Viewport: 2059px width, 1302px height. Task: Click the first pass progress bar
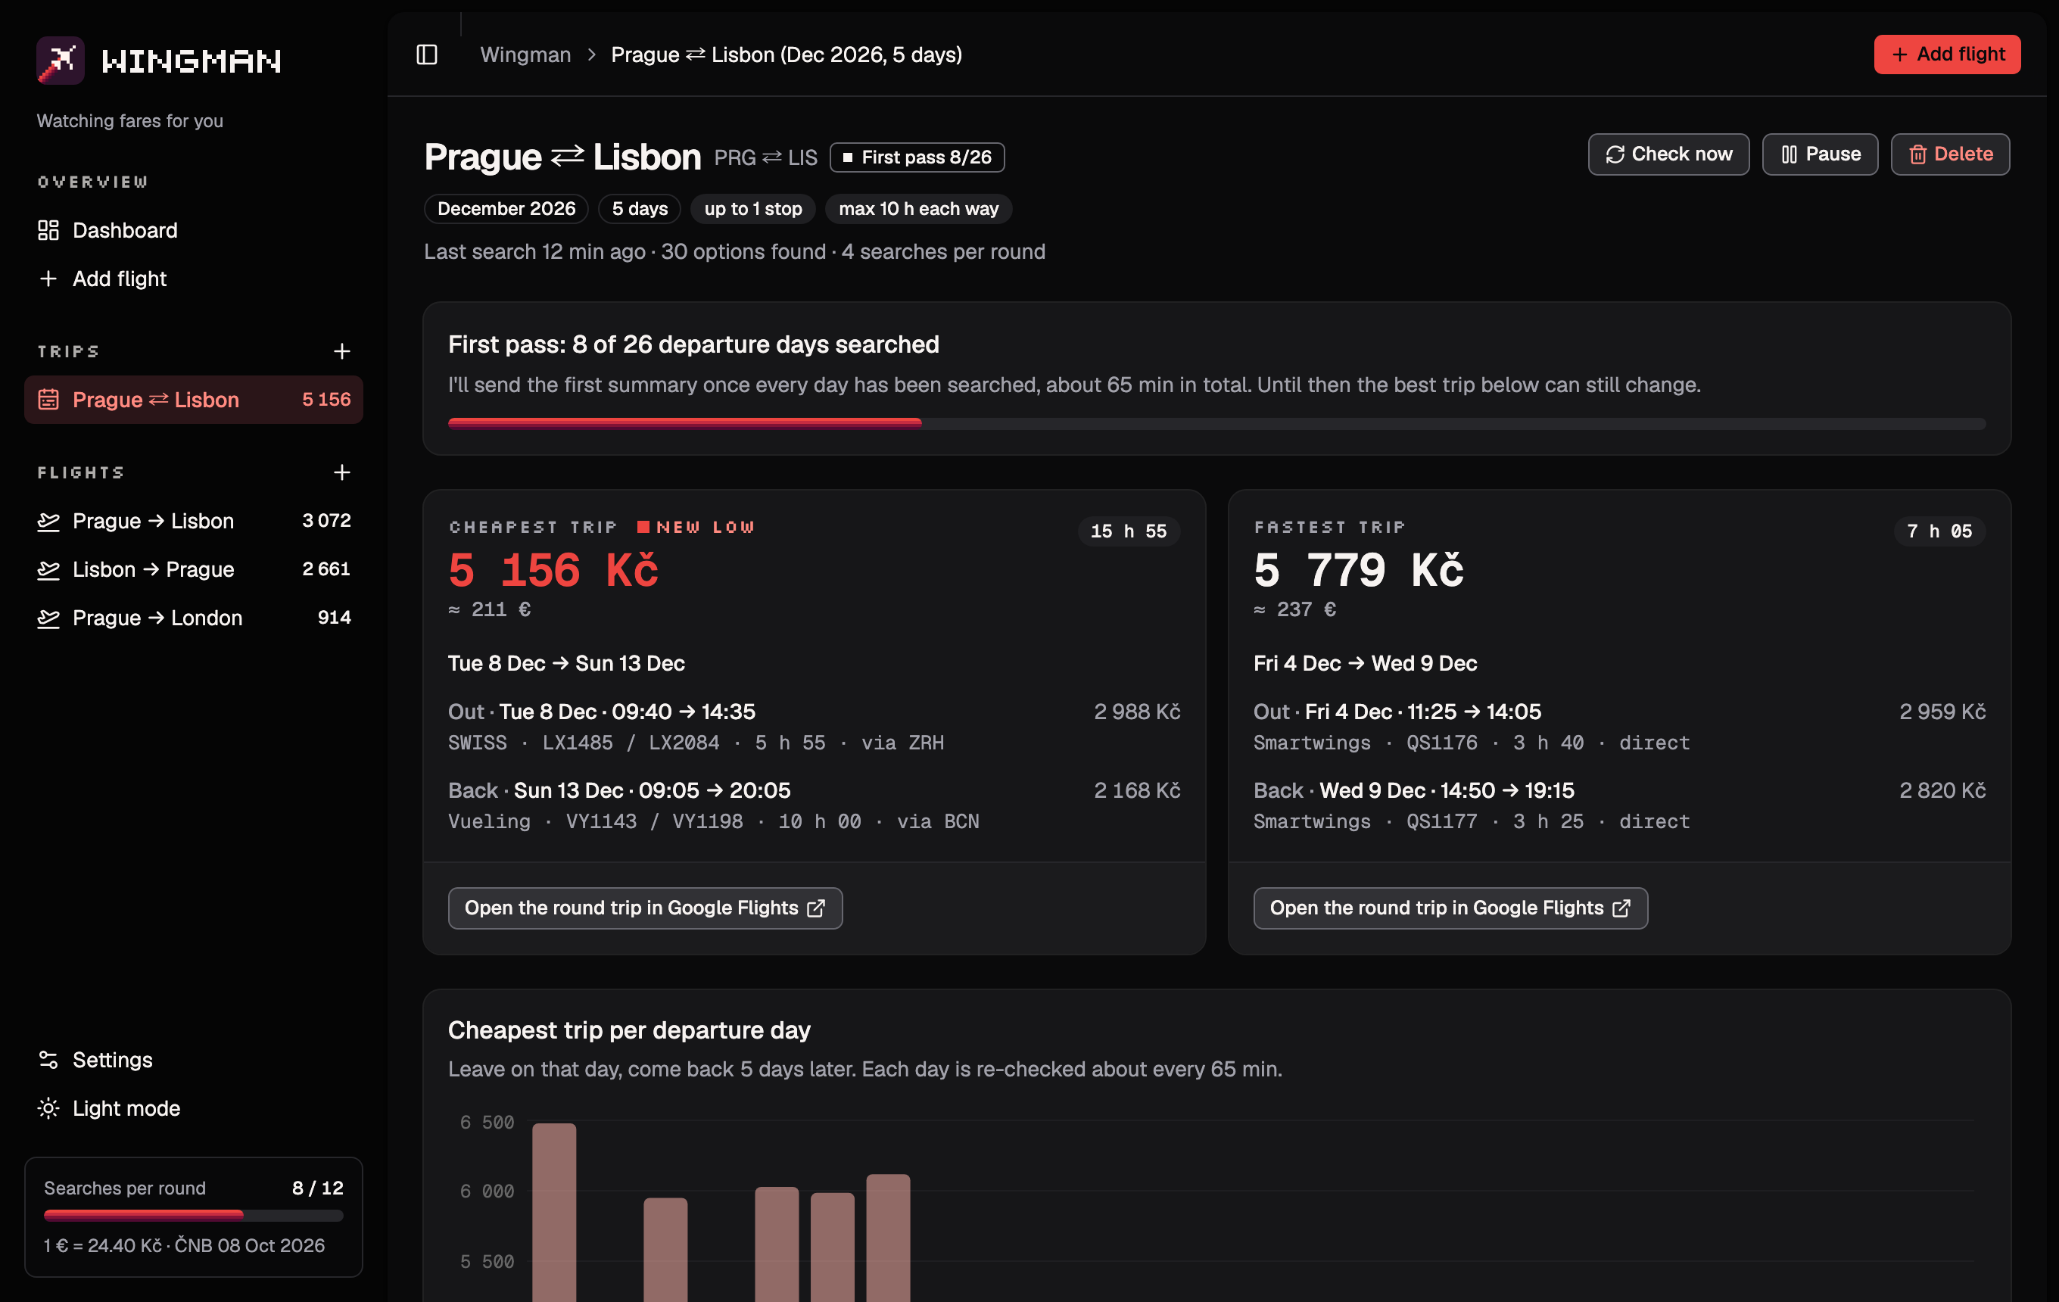(x=1216, y=423)
